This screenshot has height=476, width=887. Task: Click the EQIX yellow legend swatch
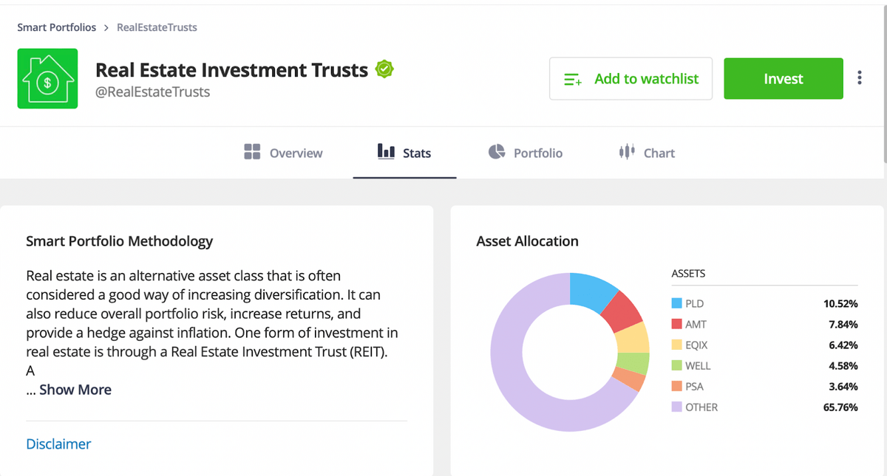point(676,345)
